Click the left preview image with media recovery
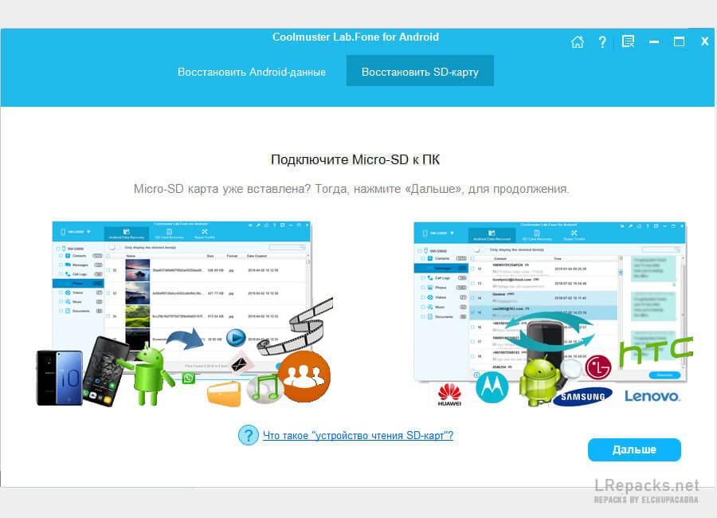717x518 pixels. (184, 314)
